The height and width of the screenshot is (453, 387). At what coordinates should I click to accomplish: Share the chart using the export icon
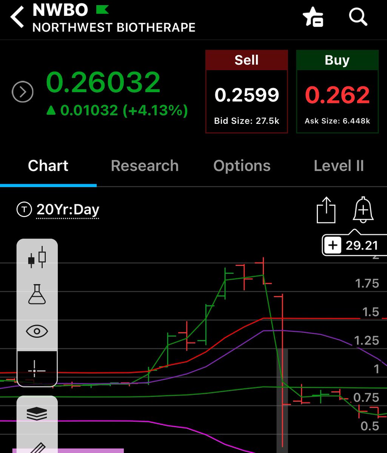(x=326, y=210)
